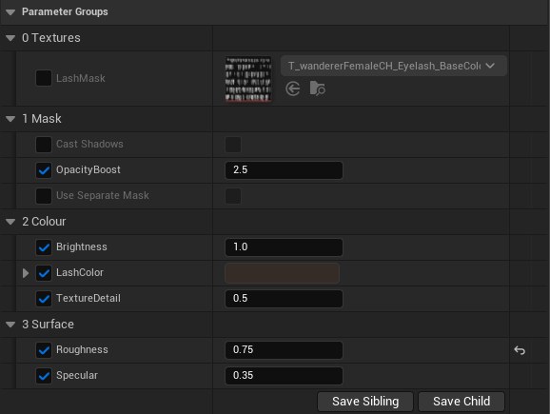Screen dimensions: 550x414
Task: Use selected asset arrow icon for LashMask
Action: (x=292, y=89)
